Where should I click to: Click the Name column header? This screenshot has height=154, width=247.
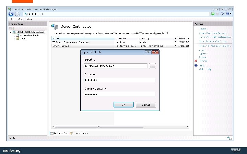click(x=83, y=38)
